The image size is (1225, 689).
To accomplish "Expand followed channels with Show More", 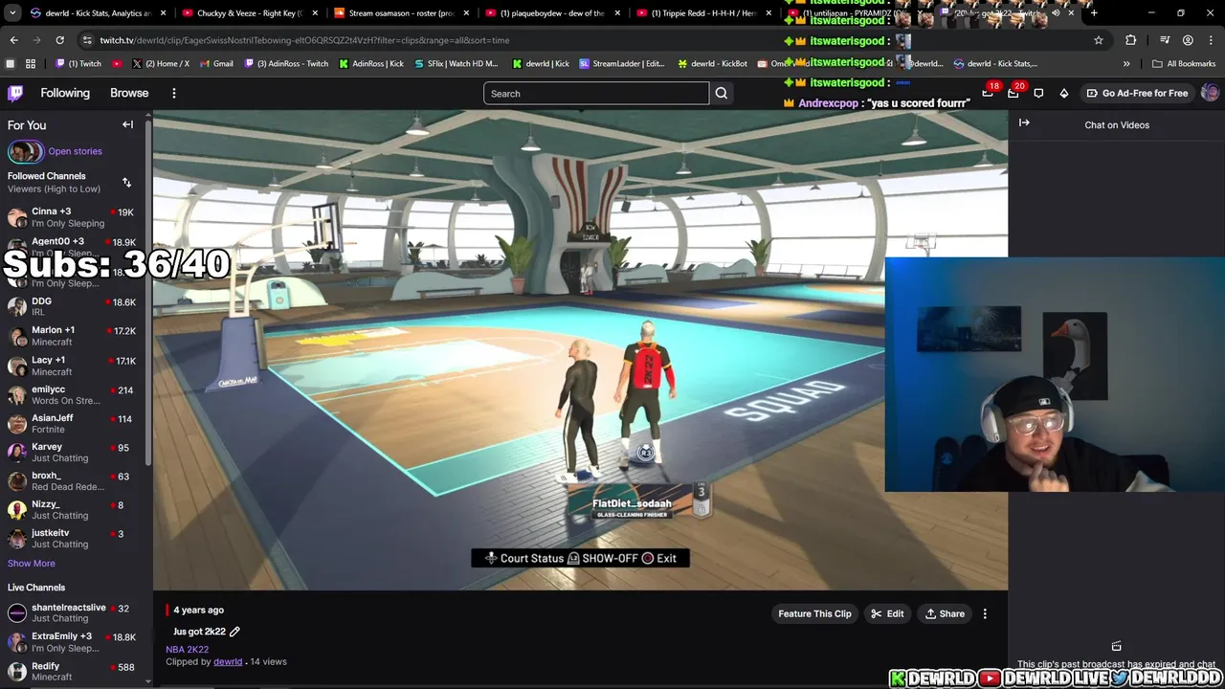I will [x=32, y=564].
